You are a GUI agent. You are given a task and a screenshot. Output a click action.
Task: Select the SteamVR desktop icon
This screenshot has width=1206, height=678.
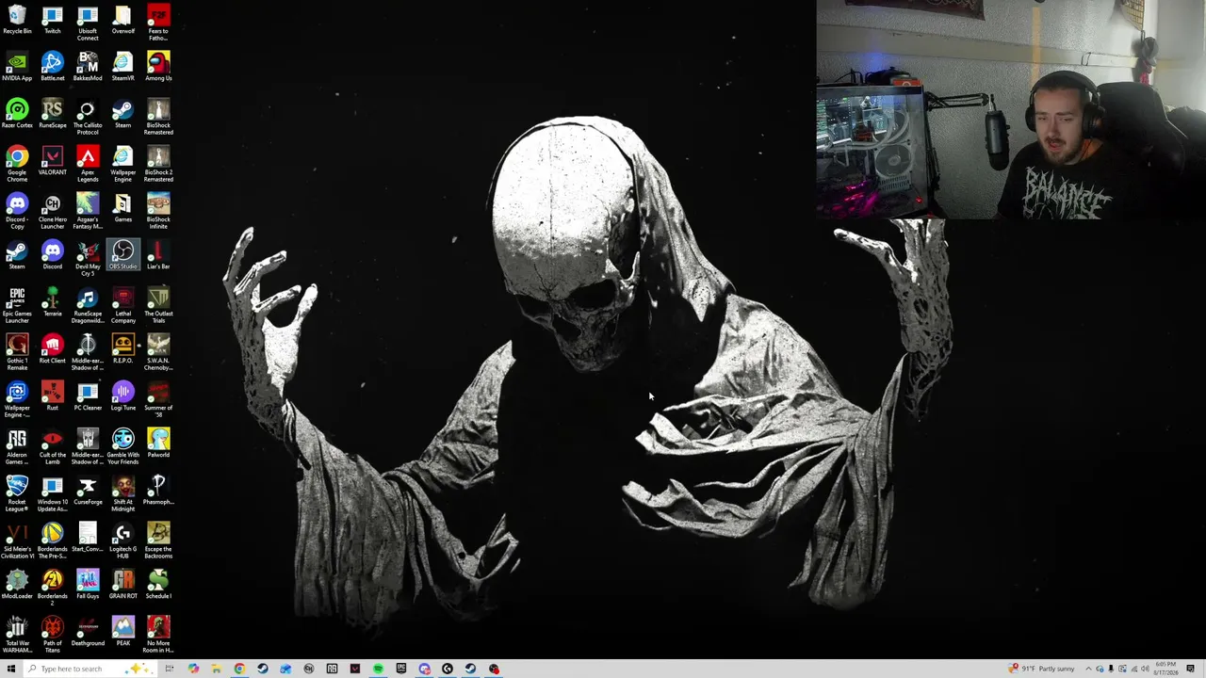(122, 68)
